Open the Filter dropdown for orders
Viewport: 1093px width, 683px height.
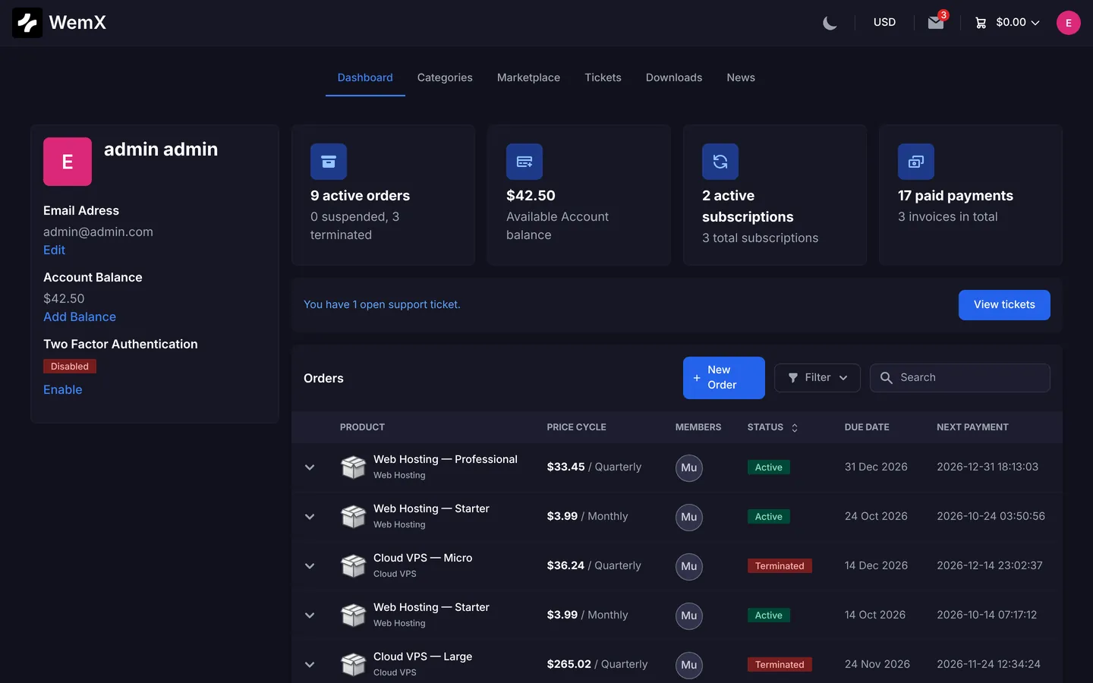pyautogui.click(x=817, y=378)
